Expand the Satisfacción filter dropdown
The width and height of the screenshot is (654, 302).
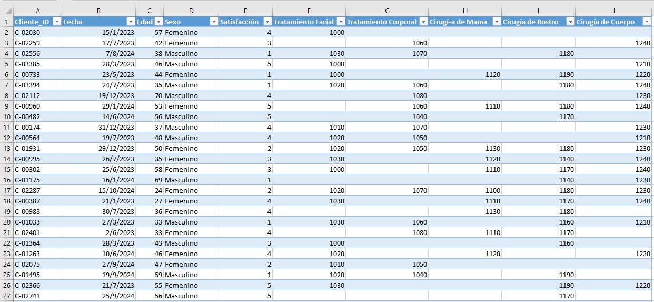point(267,22)
